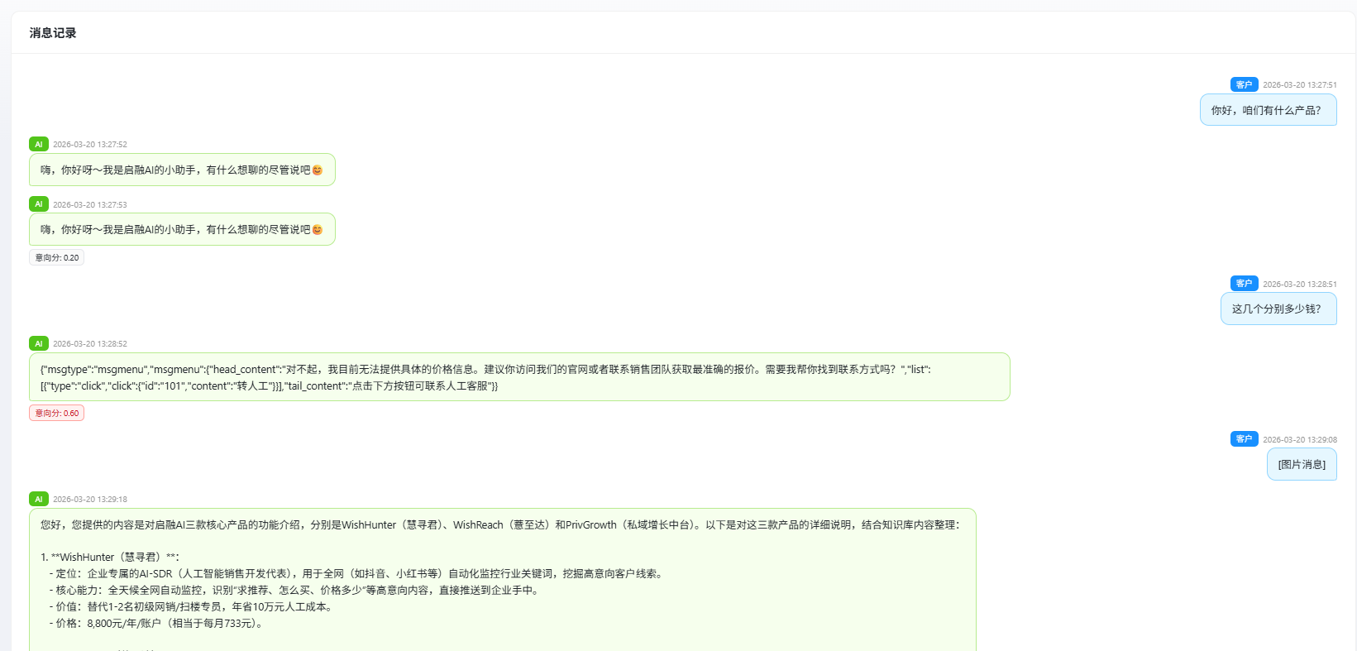
Task: Click the AI badge timestamped 13:27:53
Action: 38,204
